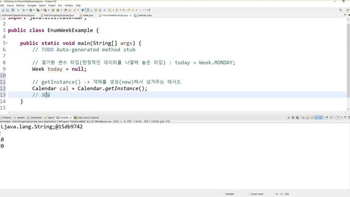The width and height of the screenshot is (350, 197).
Task: Open the Help menu
Action: (78, 5)
